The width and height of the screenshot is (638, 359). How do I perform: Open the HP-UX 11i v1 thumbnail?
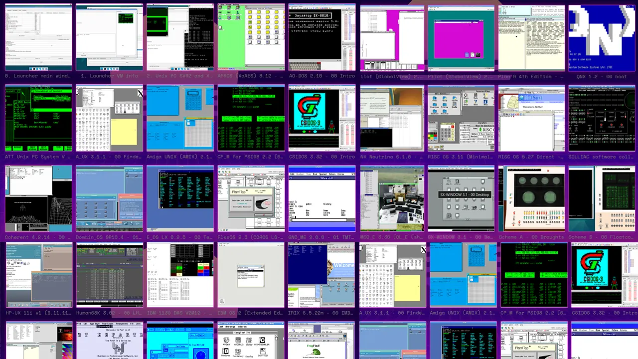point(38,275)
